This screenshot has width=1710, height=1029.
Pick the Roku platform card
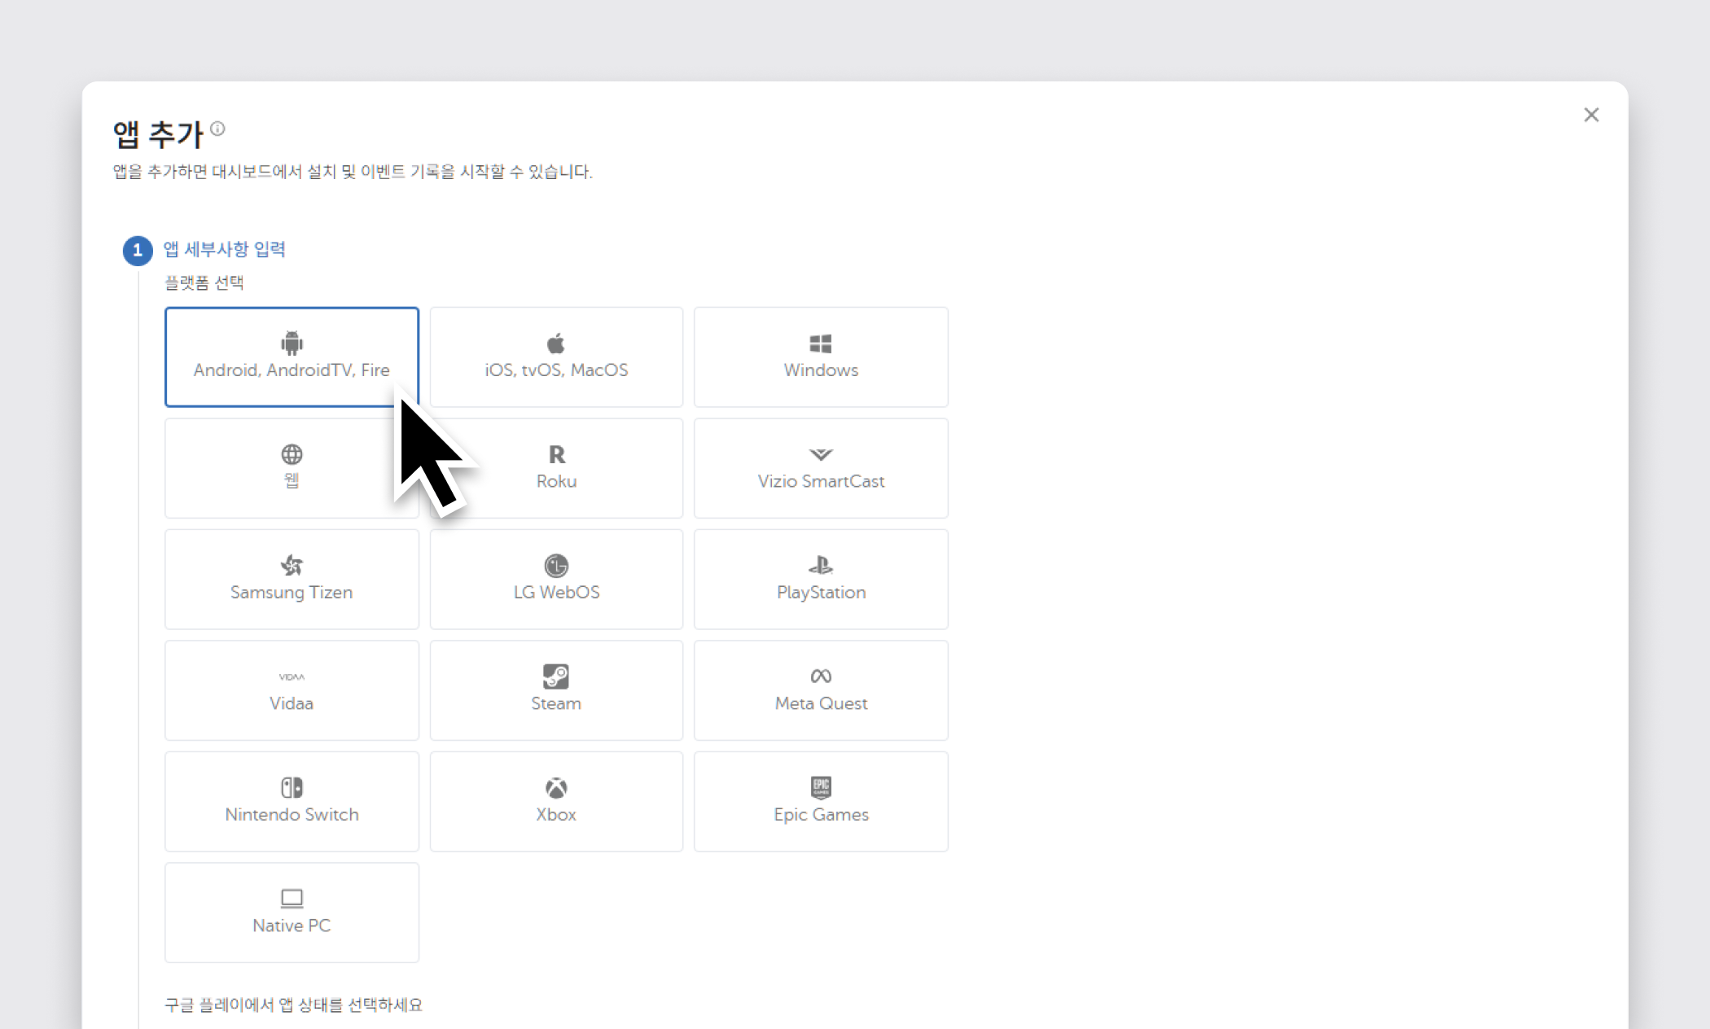tap(556, 468)
